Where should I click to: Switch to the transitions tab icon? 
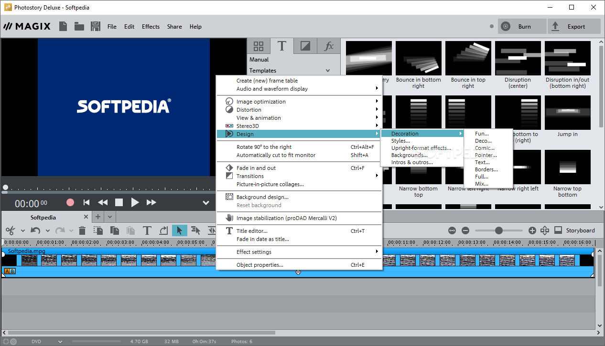point(305,46)
